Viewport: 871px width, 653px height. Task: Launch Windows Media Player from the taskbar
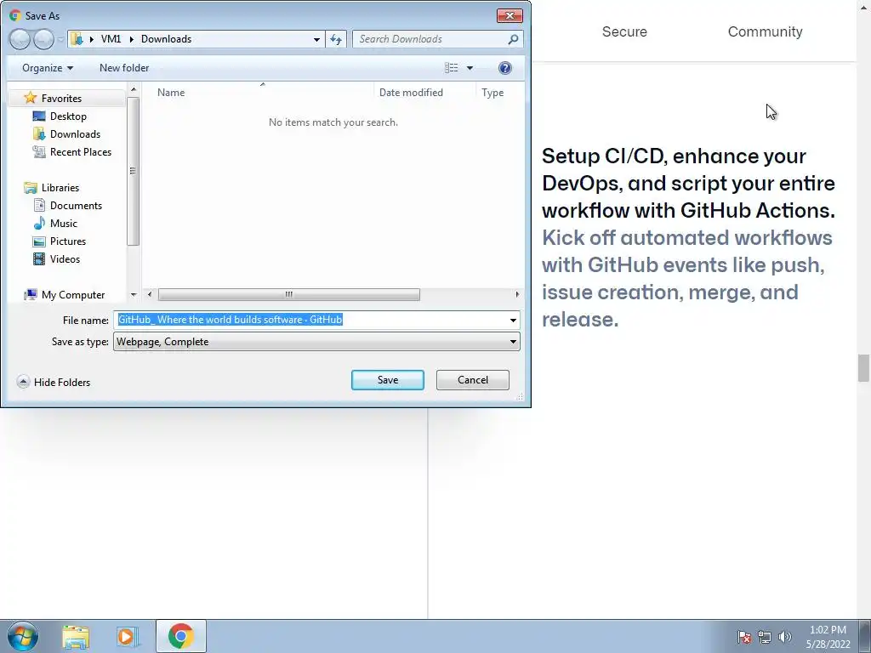point(127,636)
